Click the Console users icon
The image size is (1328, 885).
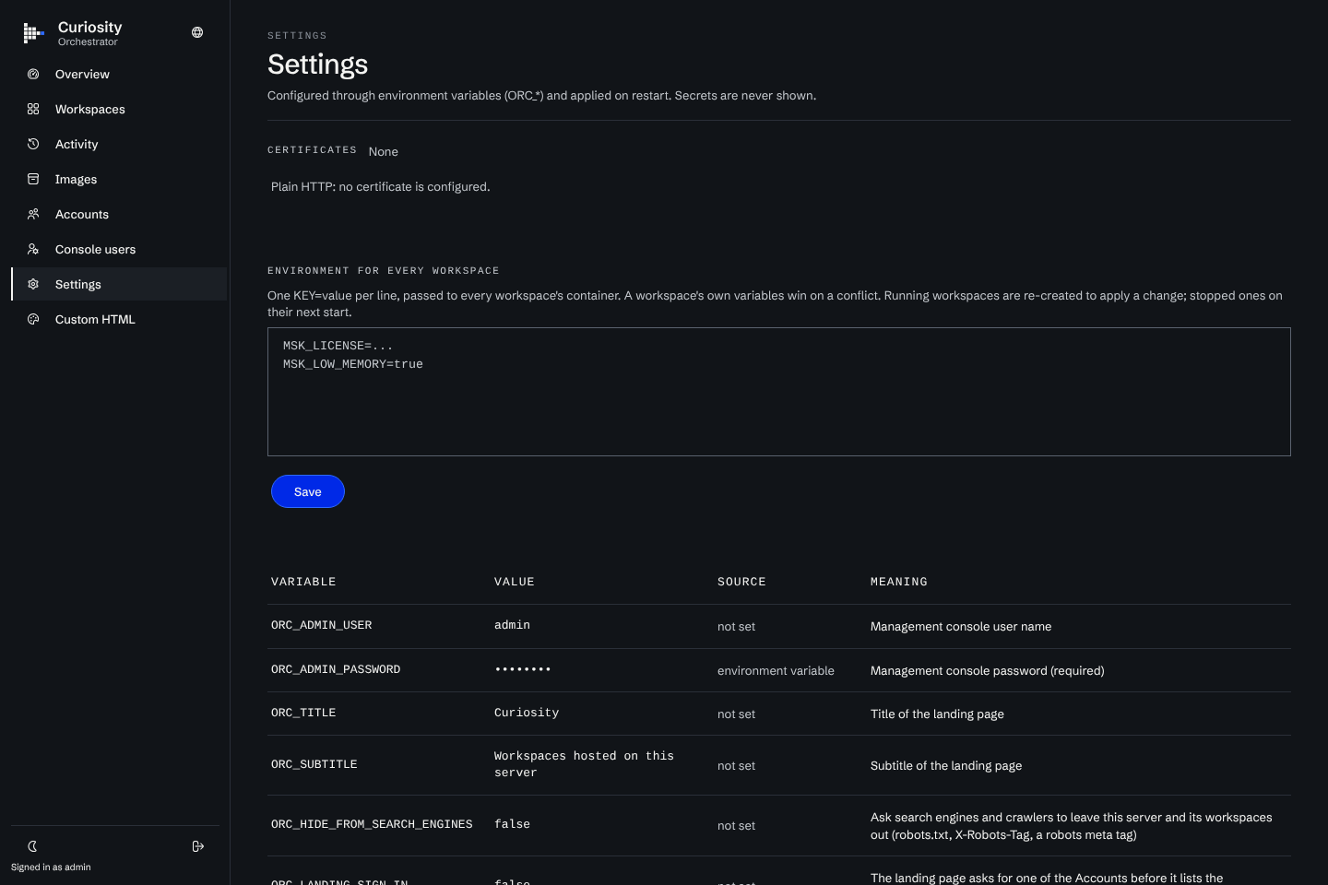(33, 249)
